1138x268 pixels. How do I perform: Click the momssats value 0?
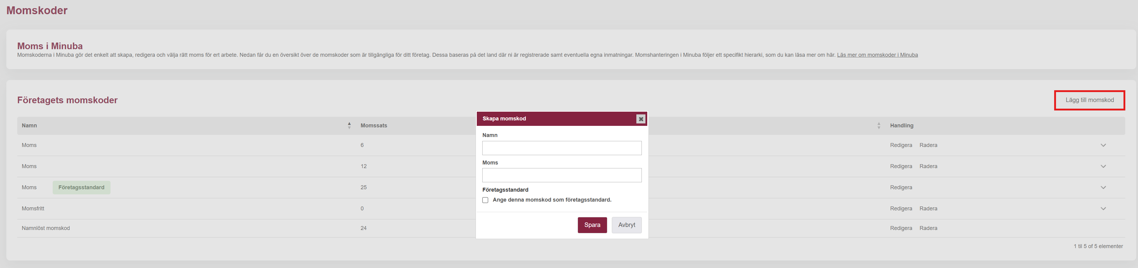(x=362, y=209)
